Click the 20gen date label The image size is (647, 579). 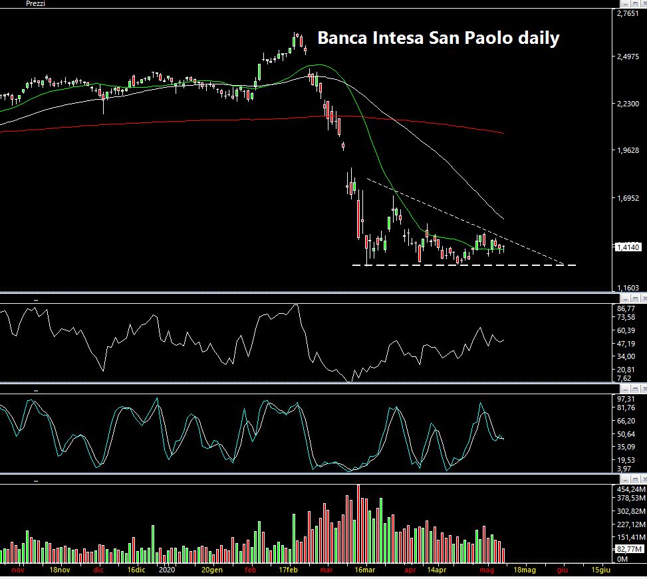tap(212, 570)
